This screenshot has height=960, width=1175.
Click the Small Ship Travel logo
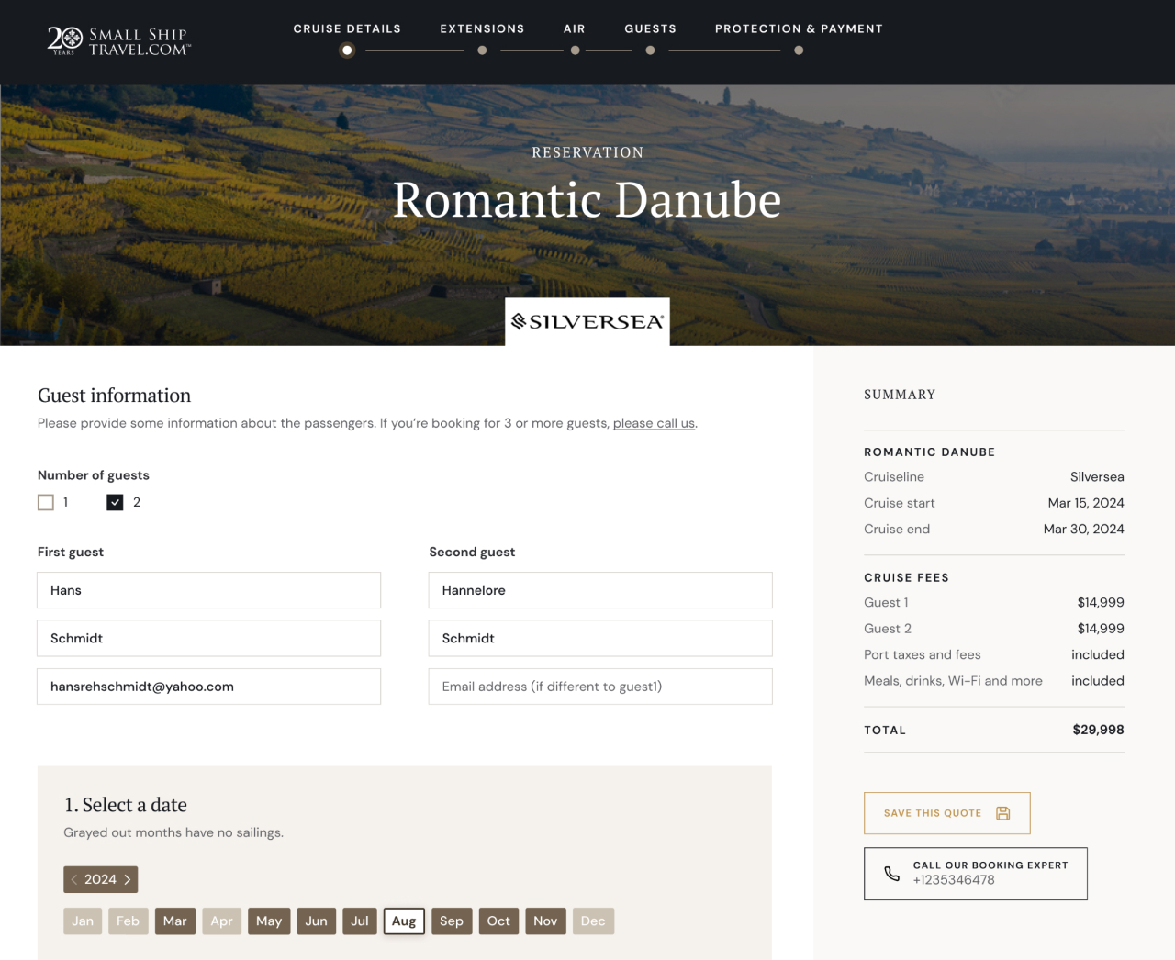coord(117,41)
